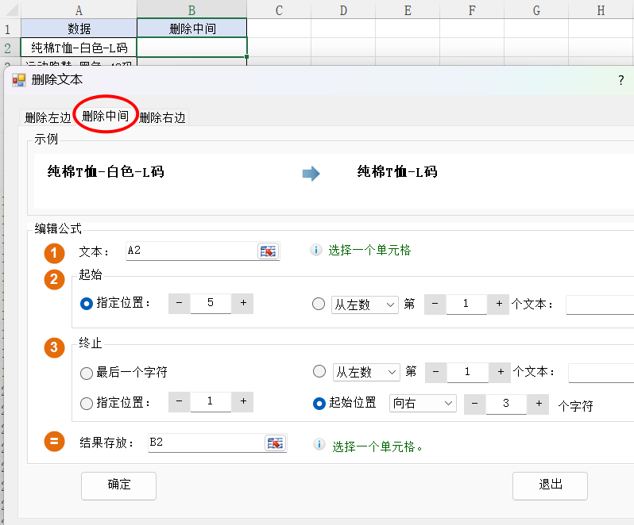The height and width of the screenshot is (525, 634).
Task: Click the minus button for 起始 指定位置
Action: coord(180,303)
